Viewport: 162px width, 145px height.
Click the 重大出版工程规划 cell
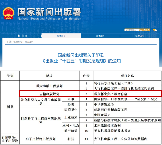[49, 86]
